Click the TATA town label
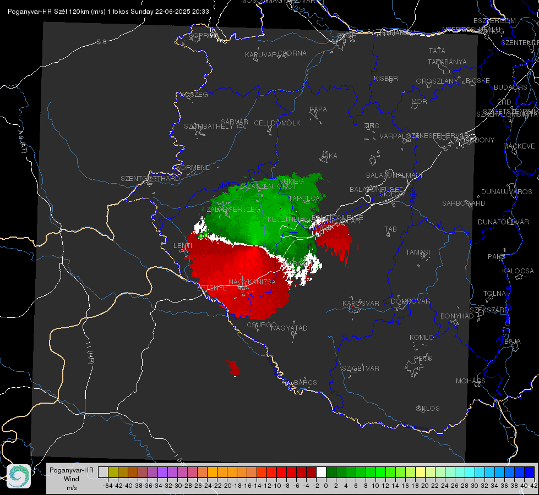The width and height of the screenshot is (539, 495). tap(437, 51)
